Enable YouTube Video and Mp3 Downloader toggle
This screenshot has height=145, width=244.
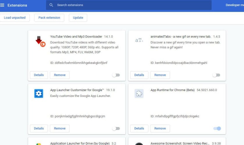coord(116,75)
